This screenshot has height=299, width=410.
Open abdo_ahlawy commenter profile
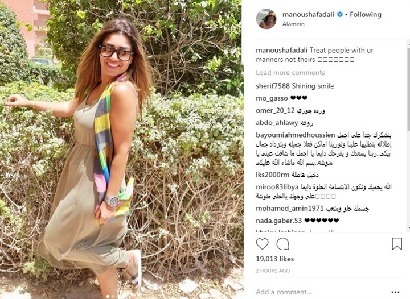click(277, 123)
